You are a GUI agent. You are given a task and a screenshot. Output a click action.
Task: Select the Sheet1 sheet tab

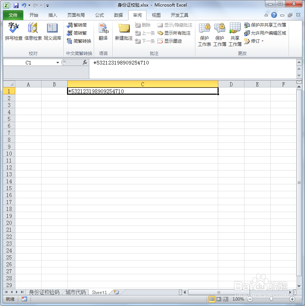tap(99, 292)
